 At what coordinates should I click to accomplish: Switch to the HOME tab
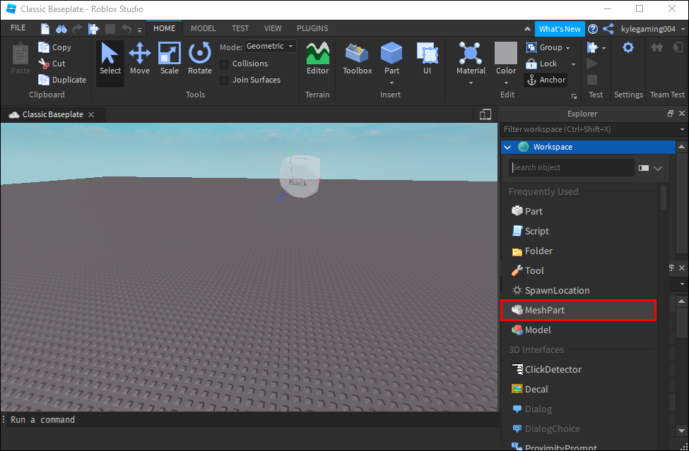[x=165, y=28]
